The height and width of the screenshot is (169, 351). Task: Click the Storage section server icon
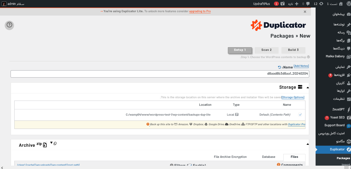[x=300, y=87]
